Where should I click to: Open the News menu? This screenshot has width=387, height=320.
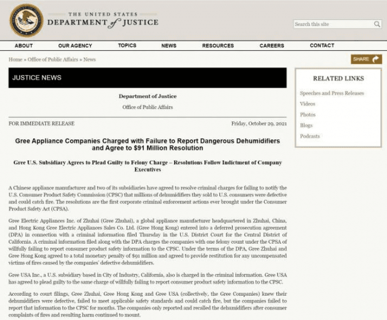pos(169,45)
